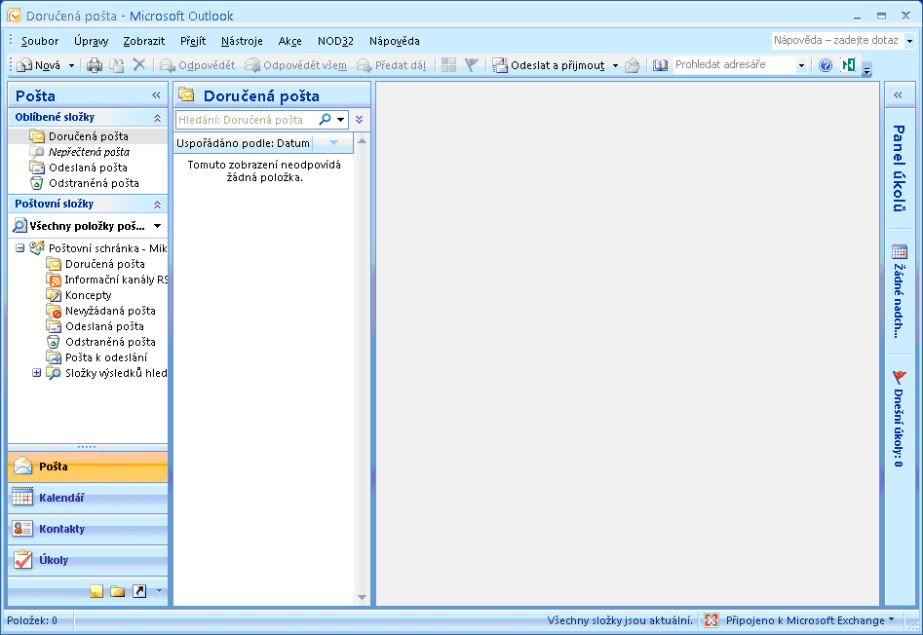Select the Informační kanály RSS folder

[107, 280]
